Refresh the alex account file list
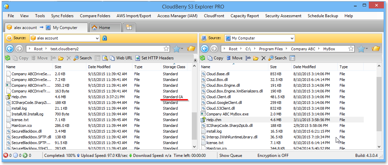The height and width of the screenshot is (165, 388). [7, 58]
